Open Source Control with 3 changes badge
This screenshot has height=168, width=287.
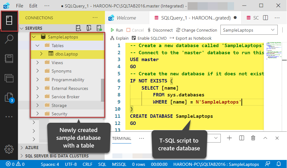9,97
